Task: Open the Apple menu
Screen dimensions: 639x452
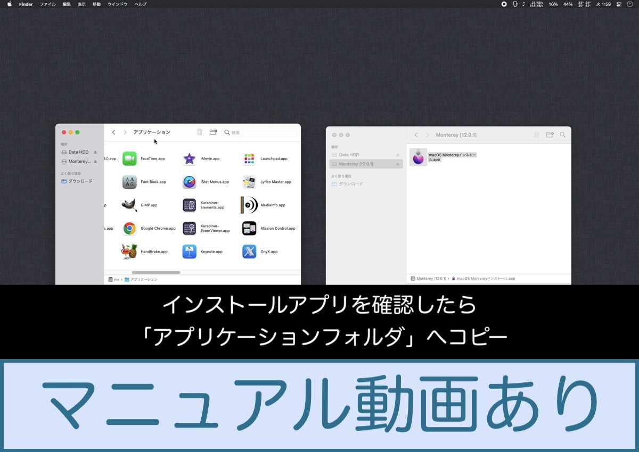Action: [9, 4]
